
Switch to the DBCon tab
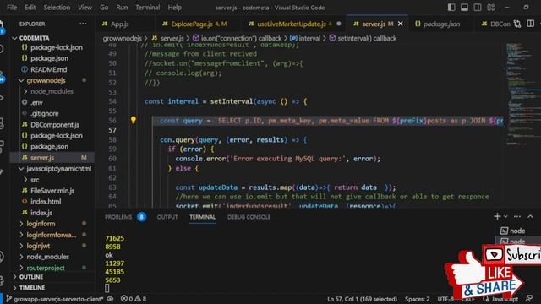coord(495,24)
